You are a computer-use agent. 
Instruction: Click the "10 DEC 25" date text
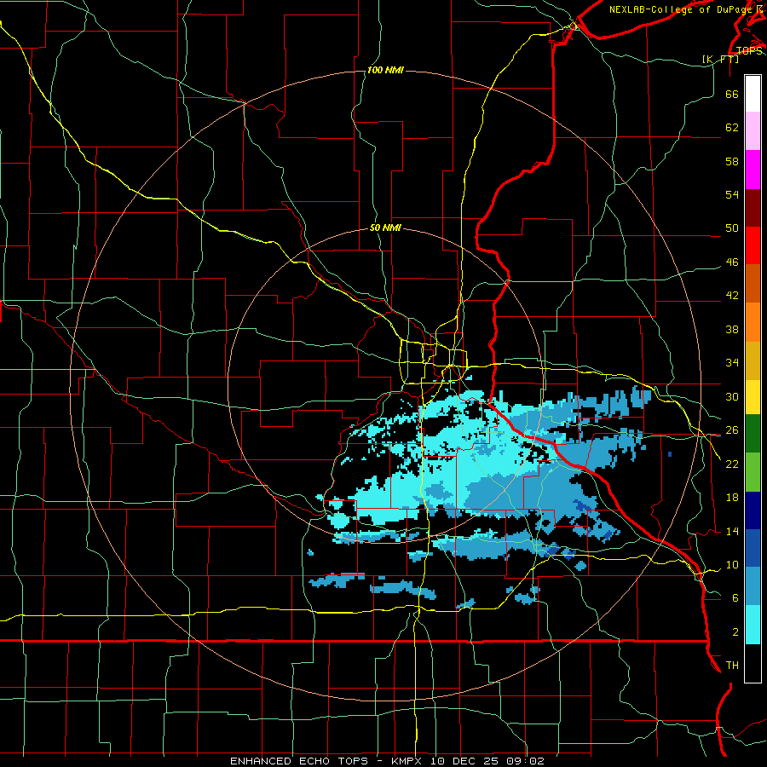pyautogui.click(x=464, y=761)
